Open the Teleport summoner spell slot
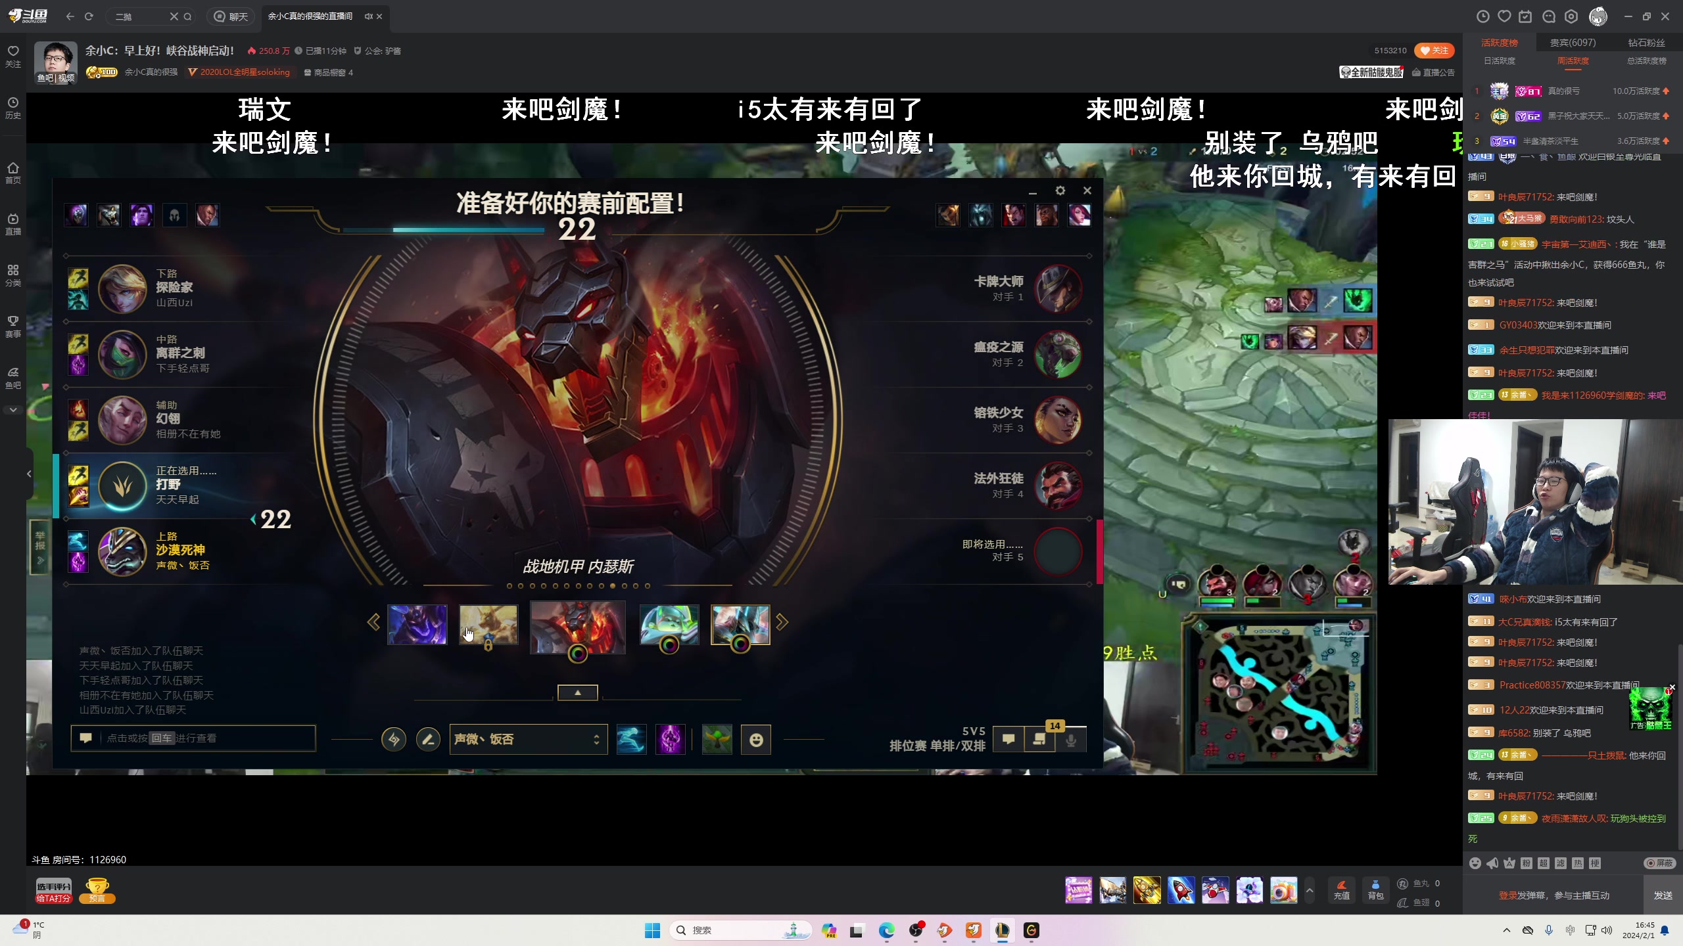The image size is (1683, 946). 670,740
